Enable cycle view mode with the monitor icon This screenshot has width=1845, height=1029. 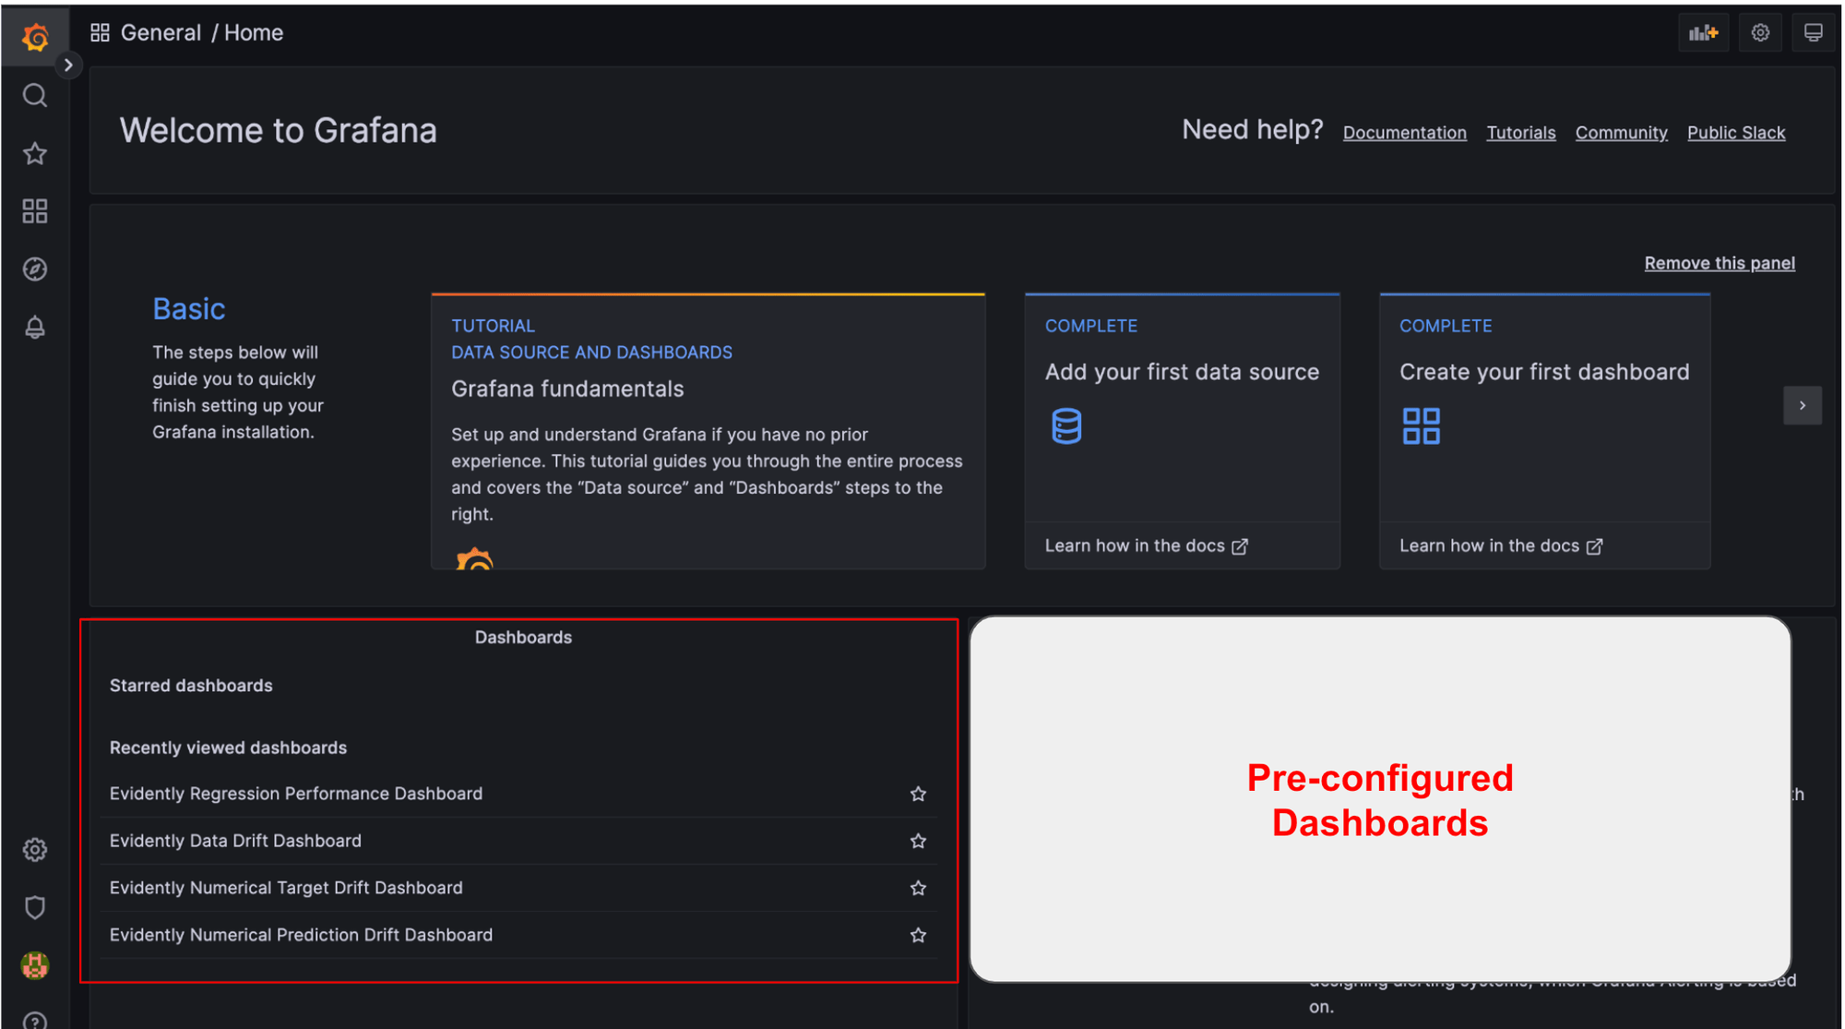click(x=1814, y=32)
